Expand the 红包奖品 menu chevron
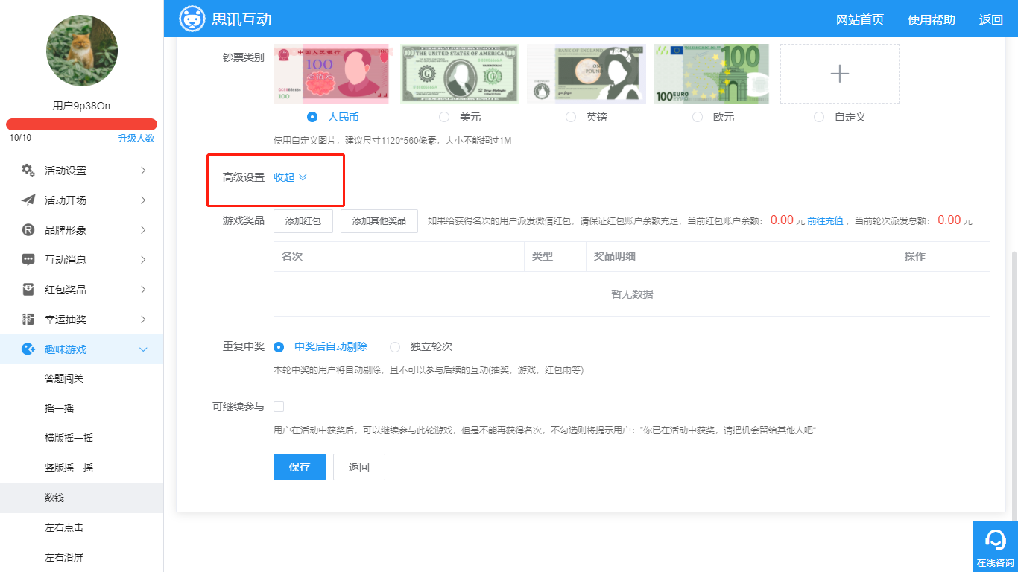 143,290
